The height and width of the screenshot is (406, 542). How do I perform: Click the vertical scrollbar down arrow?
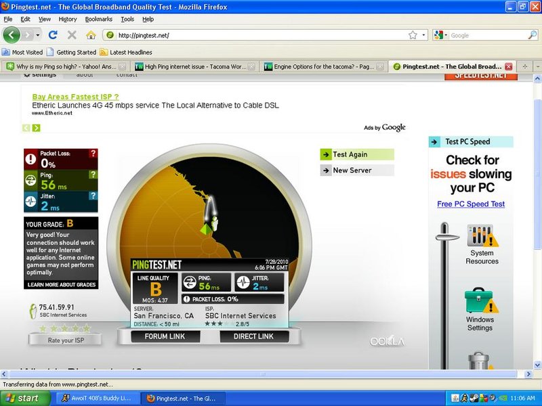(537, 365)
